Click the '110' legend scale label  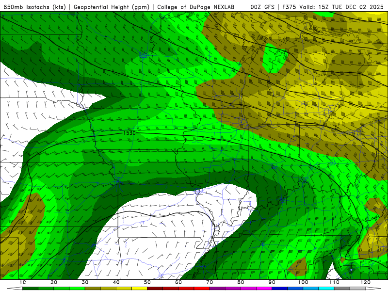click(x=334, y=282)
